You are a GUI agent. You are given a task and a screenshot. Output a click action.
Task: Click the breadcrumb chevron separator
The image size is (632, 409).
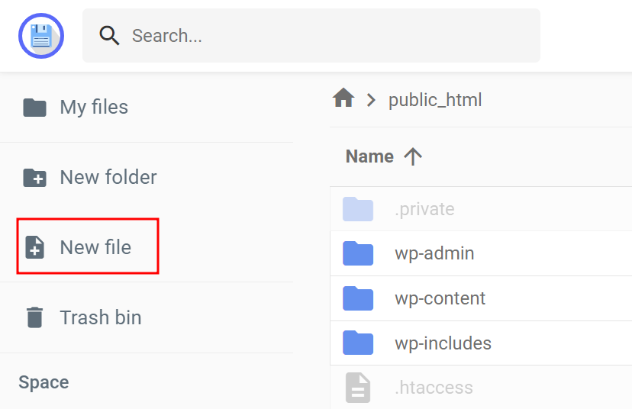tap(372, 100)
